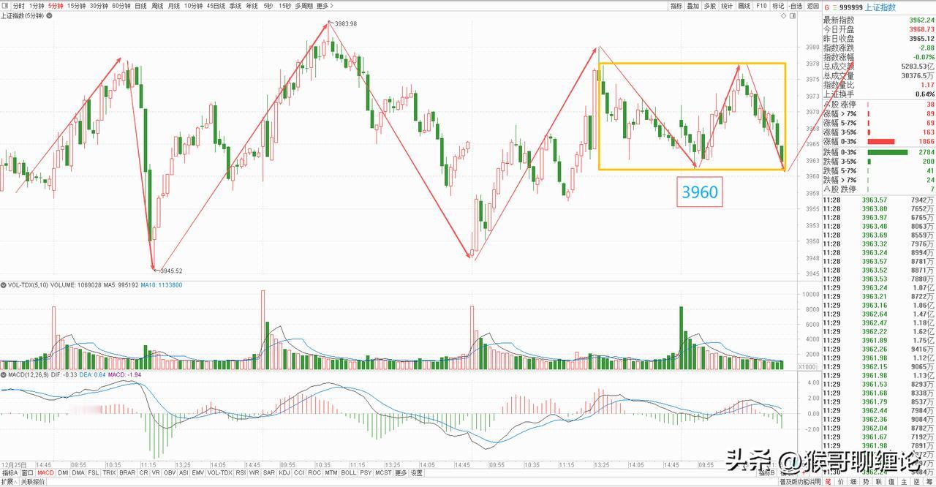936x487 pixels.
Task: Select the TRIX indicator tab
Action: click(x=109, y=473)
